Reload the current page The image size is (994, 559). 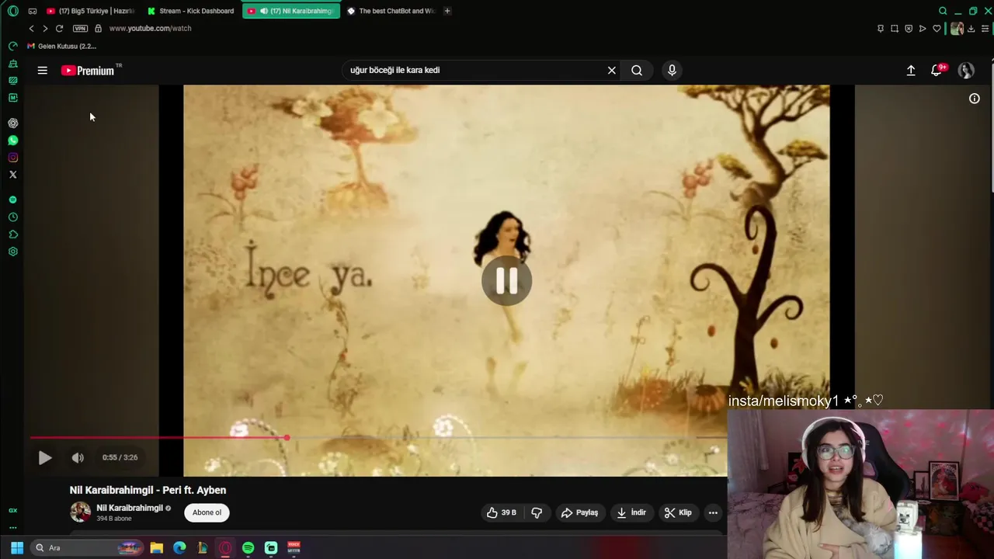(59, 28)
